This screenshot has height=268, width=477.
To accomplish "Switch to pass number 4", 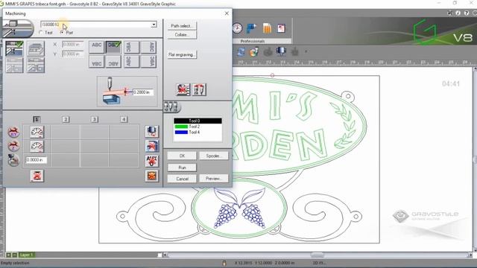I will 124,119.
